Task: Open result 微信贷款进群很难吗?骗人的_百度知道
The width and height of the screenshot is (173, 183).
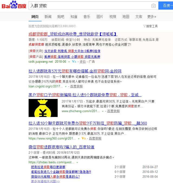Action: pyautogui.click(x=61, y=147)
